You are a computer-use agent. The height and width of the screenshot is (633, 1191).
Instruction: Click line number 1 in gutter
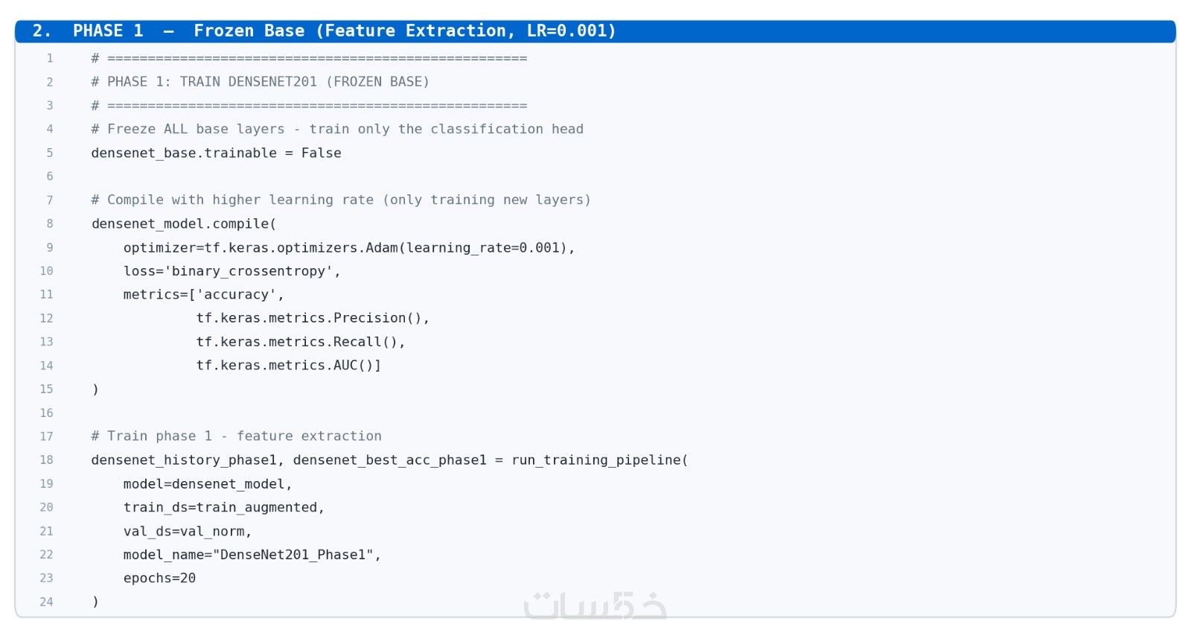pos(50,58)
